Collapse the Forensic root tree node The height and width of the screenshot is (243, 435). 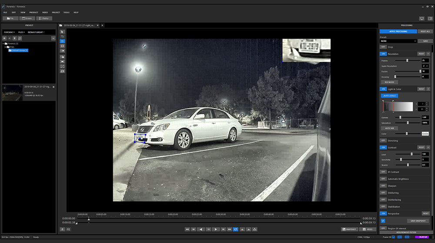pos(3,44)
